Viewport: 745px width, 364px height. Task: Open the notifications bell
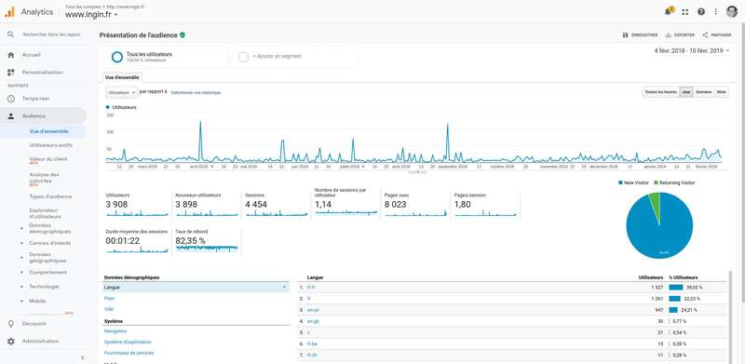(x=669, y=11)
